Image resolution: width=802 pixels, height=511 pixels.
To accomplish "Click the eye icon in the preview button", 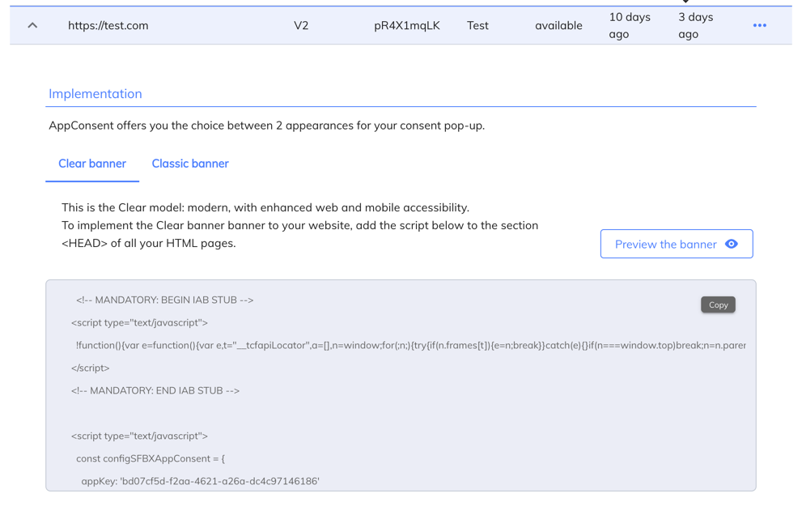I will coord(732,244).
